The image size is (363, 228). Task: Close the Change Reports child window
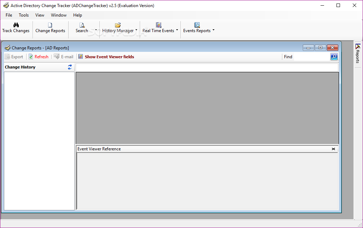pyautogui.click(x=333, y=48)
